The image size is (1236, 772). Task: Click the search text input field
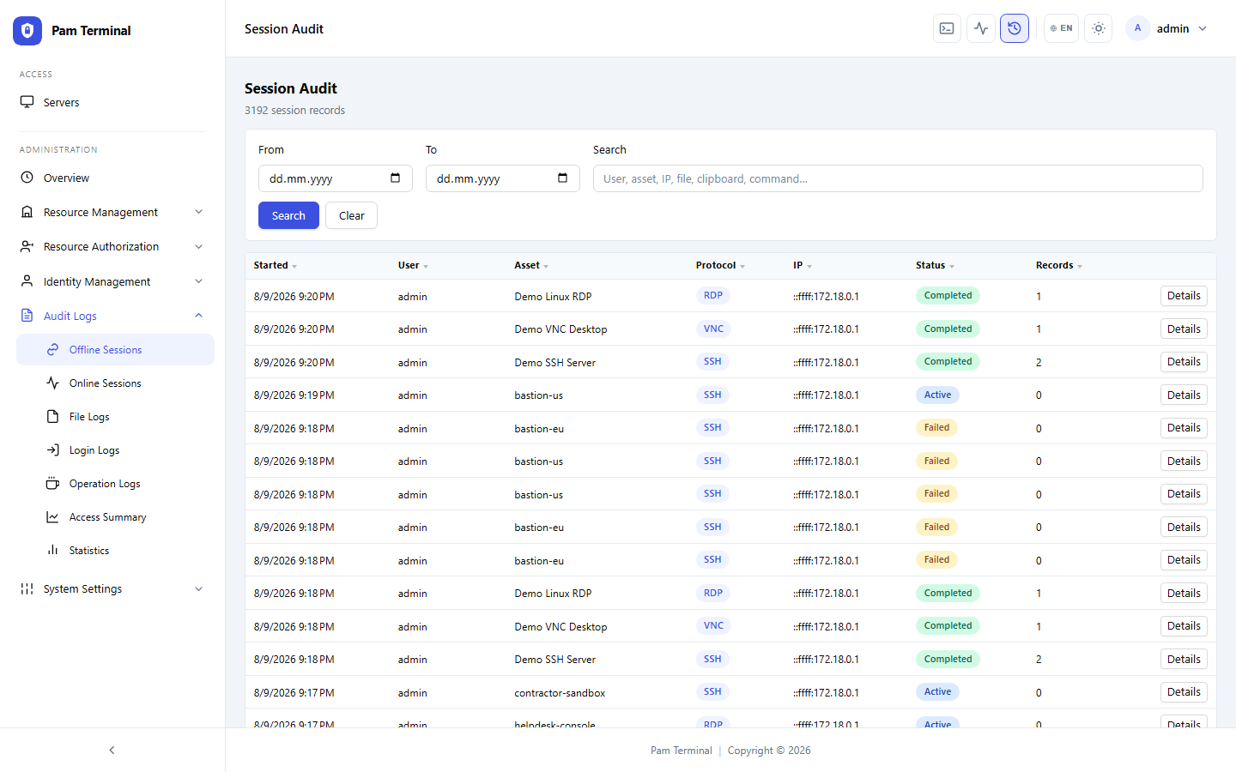click(x=898, y=178)
